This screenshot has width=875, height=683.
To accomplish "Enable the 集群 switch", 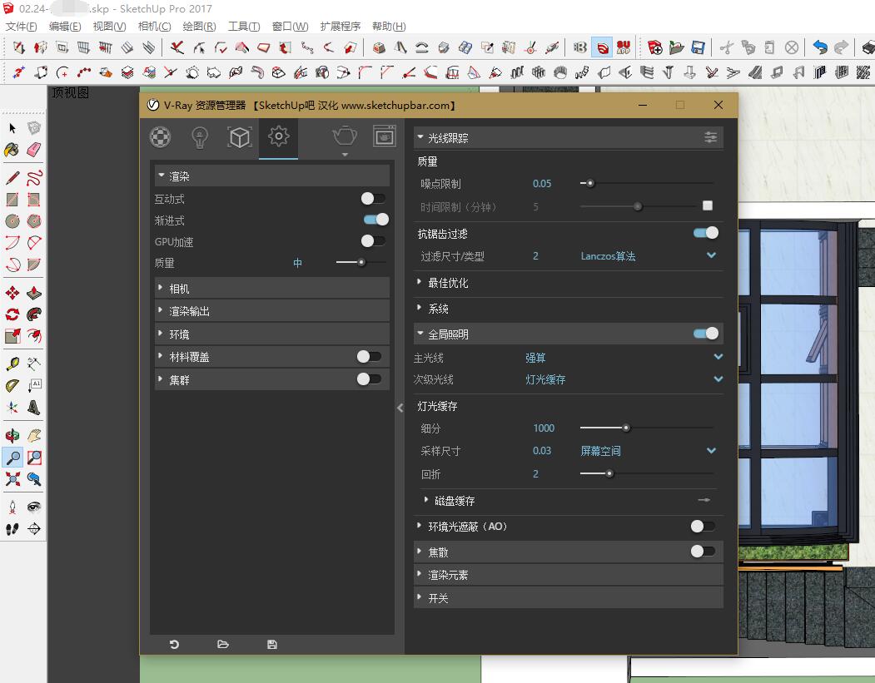I will 369,379.
